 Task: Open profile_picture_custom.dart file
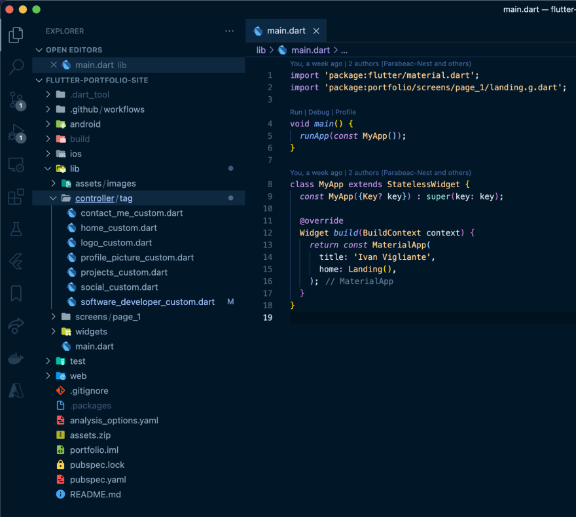137,258
